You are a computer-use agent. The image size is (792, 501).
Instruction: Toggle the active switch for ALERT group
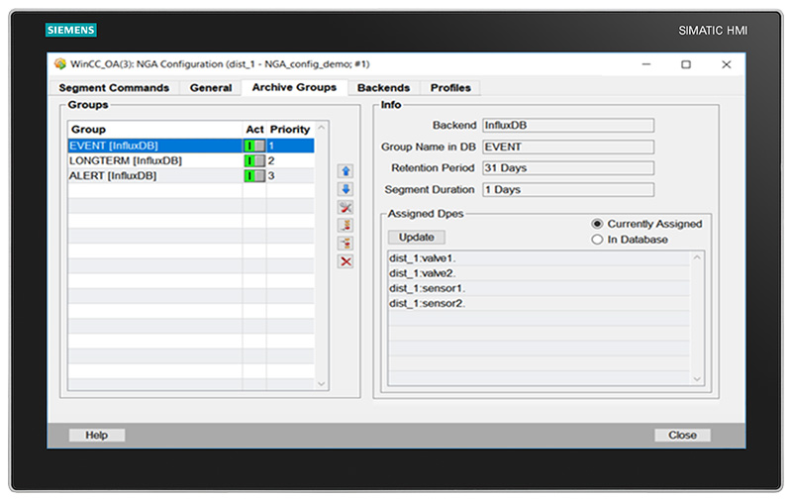pyautogui.click(x=254, y=175)
